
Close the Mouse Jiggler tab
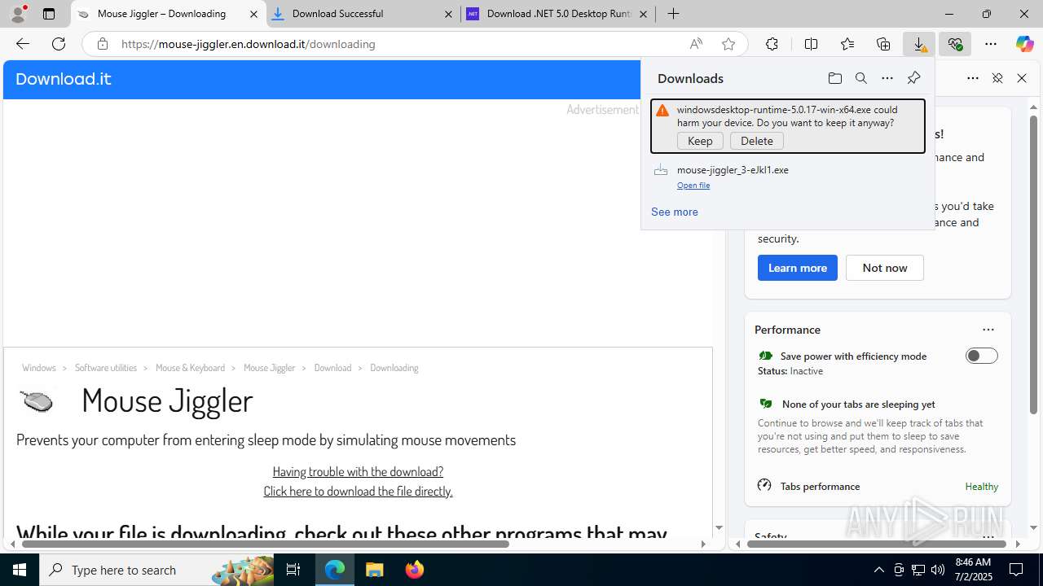[253, 14]
